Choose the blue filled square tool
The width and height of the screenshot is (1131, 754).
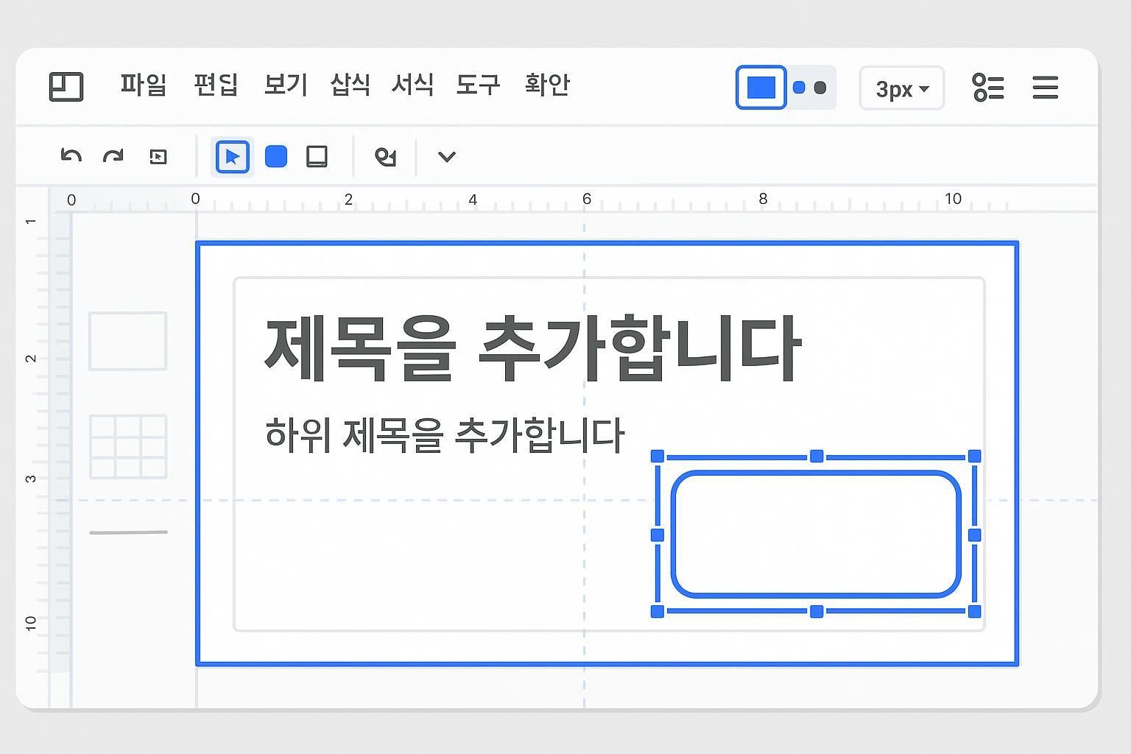[x=276, y=157]
